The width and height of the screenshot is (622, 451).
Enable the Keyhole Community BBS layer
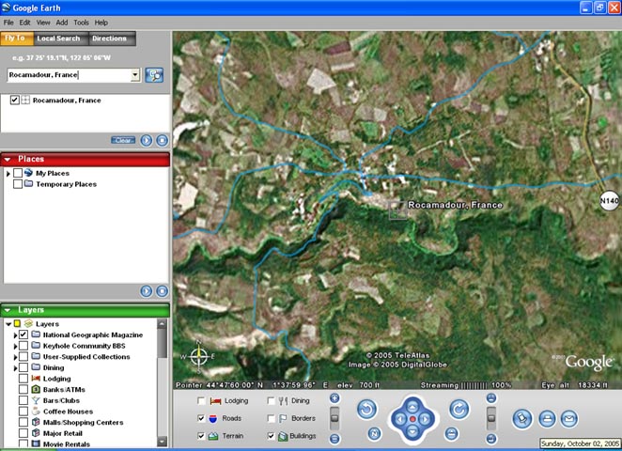point(23,346)
